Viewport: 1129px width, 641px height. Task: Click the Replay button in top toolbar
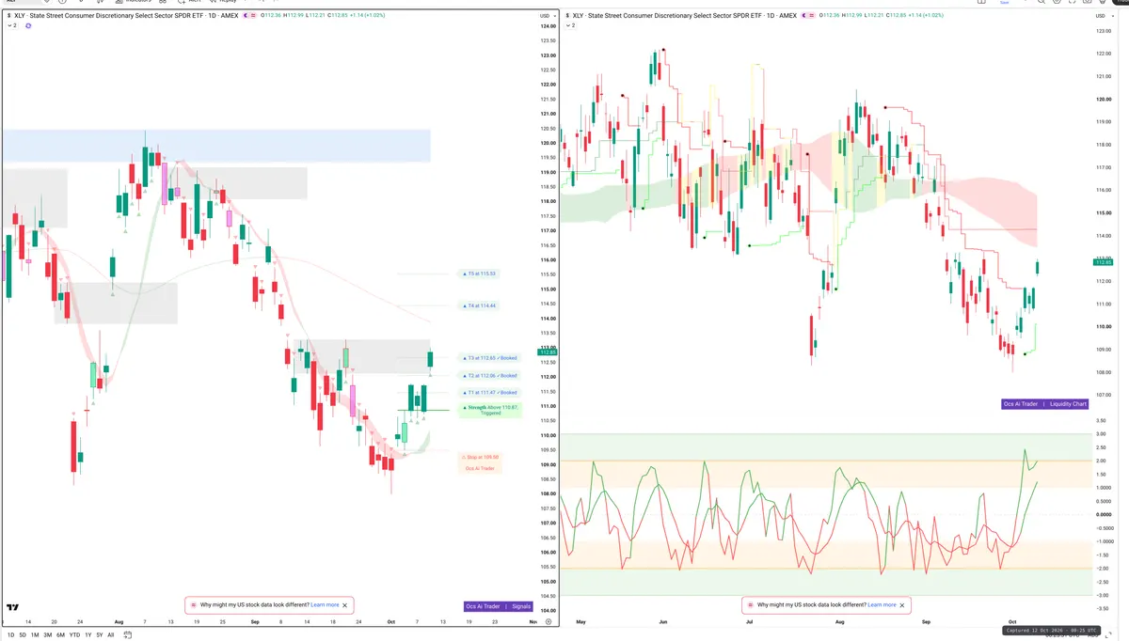[223, 3]
